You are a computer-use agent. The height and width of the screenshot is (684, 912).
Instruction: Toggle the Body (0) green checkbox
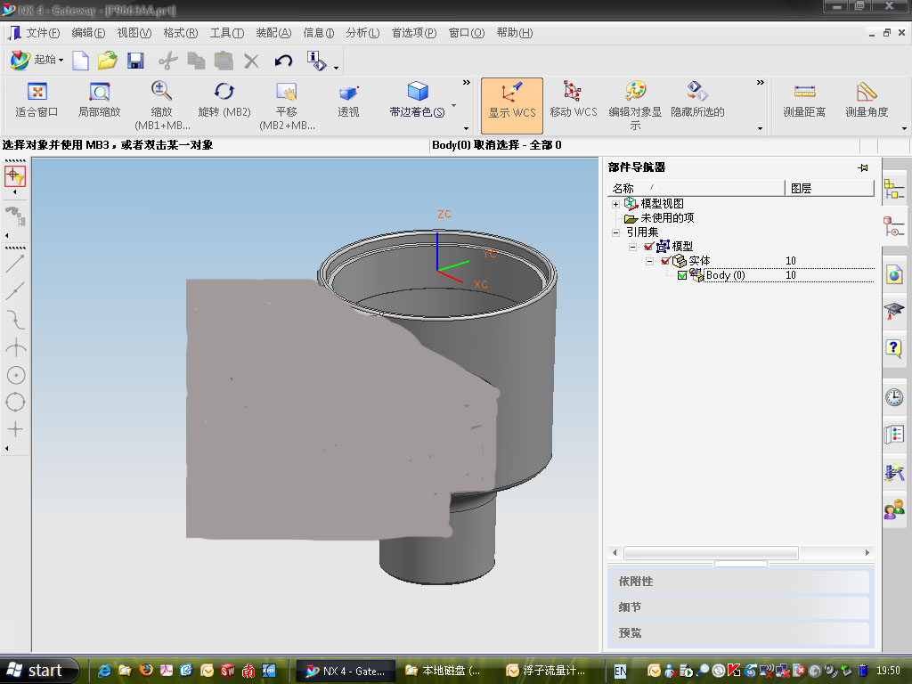click(x=682, y=276)
